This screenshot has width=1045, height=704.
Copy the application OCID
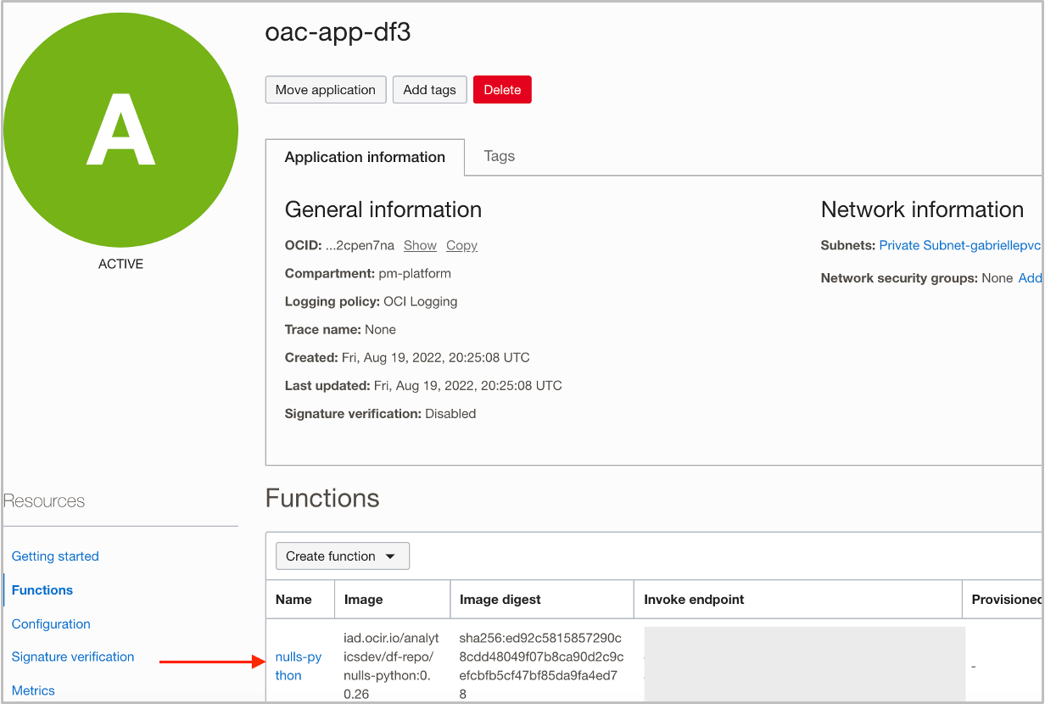461,245
